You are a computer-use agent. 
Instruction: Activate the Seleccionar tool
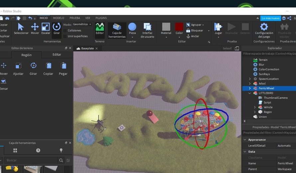21,29
